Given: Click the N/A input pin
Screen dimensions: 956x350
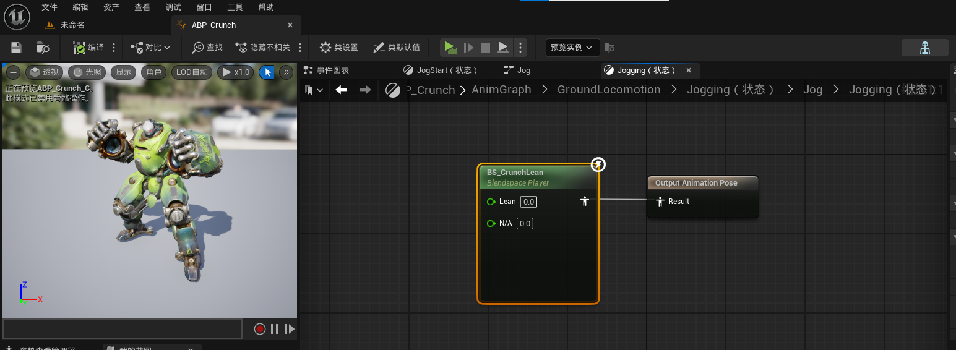Looking at the screenshot, I should pos(491,223).
